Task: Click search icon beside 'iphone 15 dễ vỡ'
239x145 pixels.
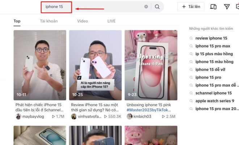Action: pyautogui.click(x=191, y=70)
